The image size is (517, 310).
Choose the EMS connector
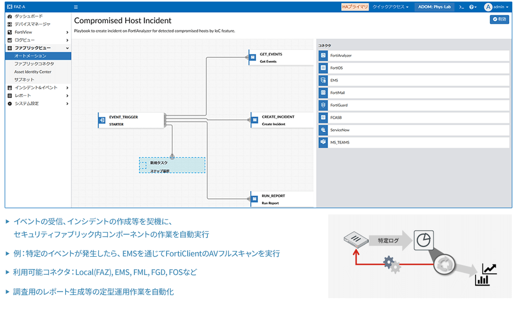[414, 81]
